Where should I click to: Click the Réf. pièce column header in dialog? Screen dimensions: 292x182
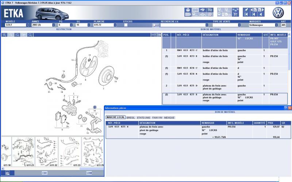122,123
